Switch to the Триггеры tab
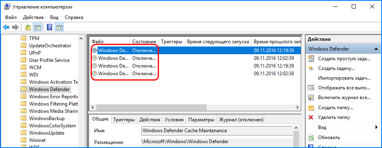This screenshot has height=148, width=382. click(124, 120)
